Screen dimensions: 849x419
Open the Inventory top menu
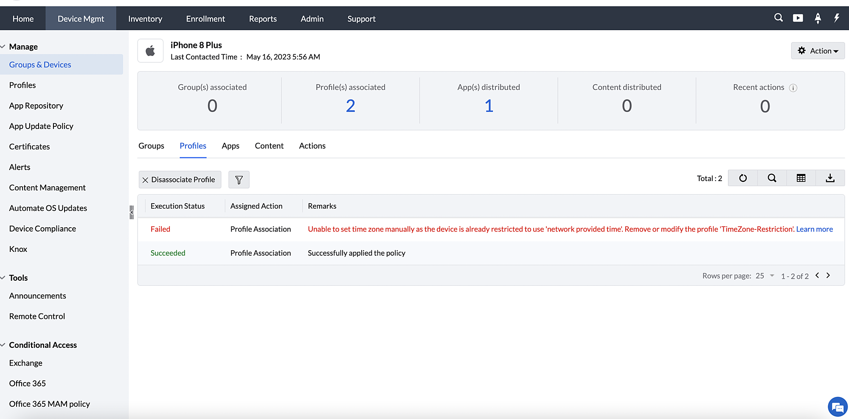145,19
